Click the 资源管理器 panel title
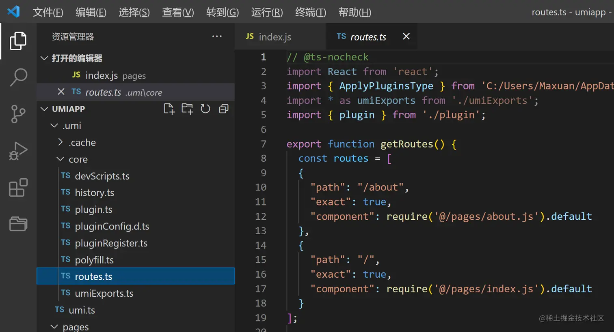 (x=73, y=36)
